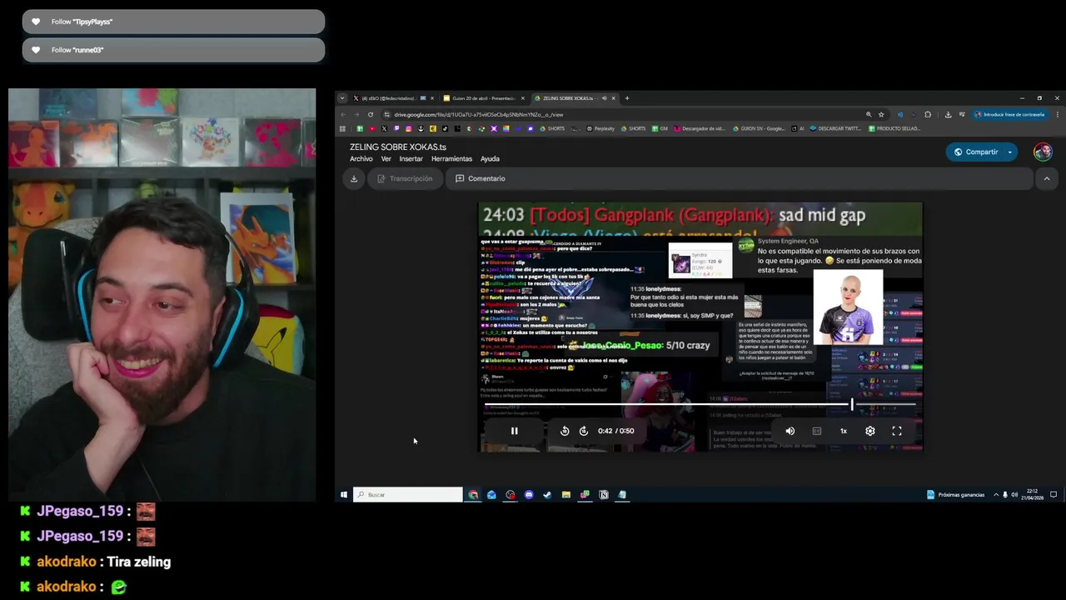Open DESCARGAR TWITT... bookmark
Viewport: 1066px width, 600px height.
click(835, 128)
